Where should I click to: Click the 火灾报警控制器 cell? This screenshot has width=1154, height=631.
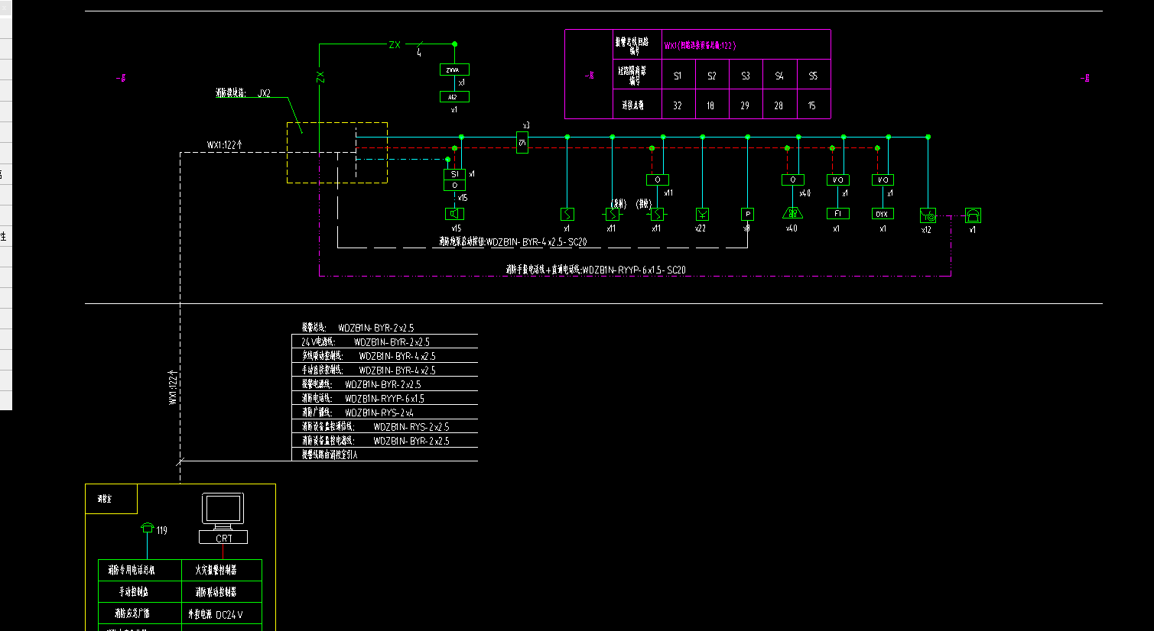pyautogui.click(x=222, y=571)
